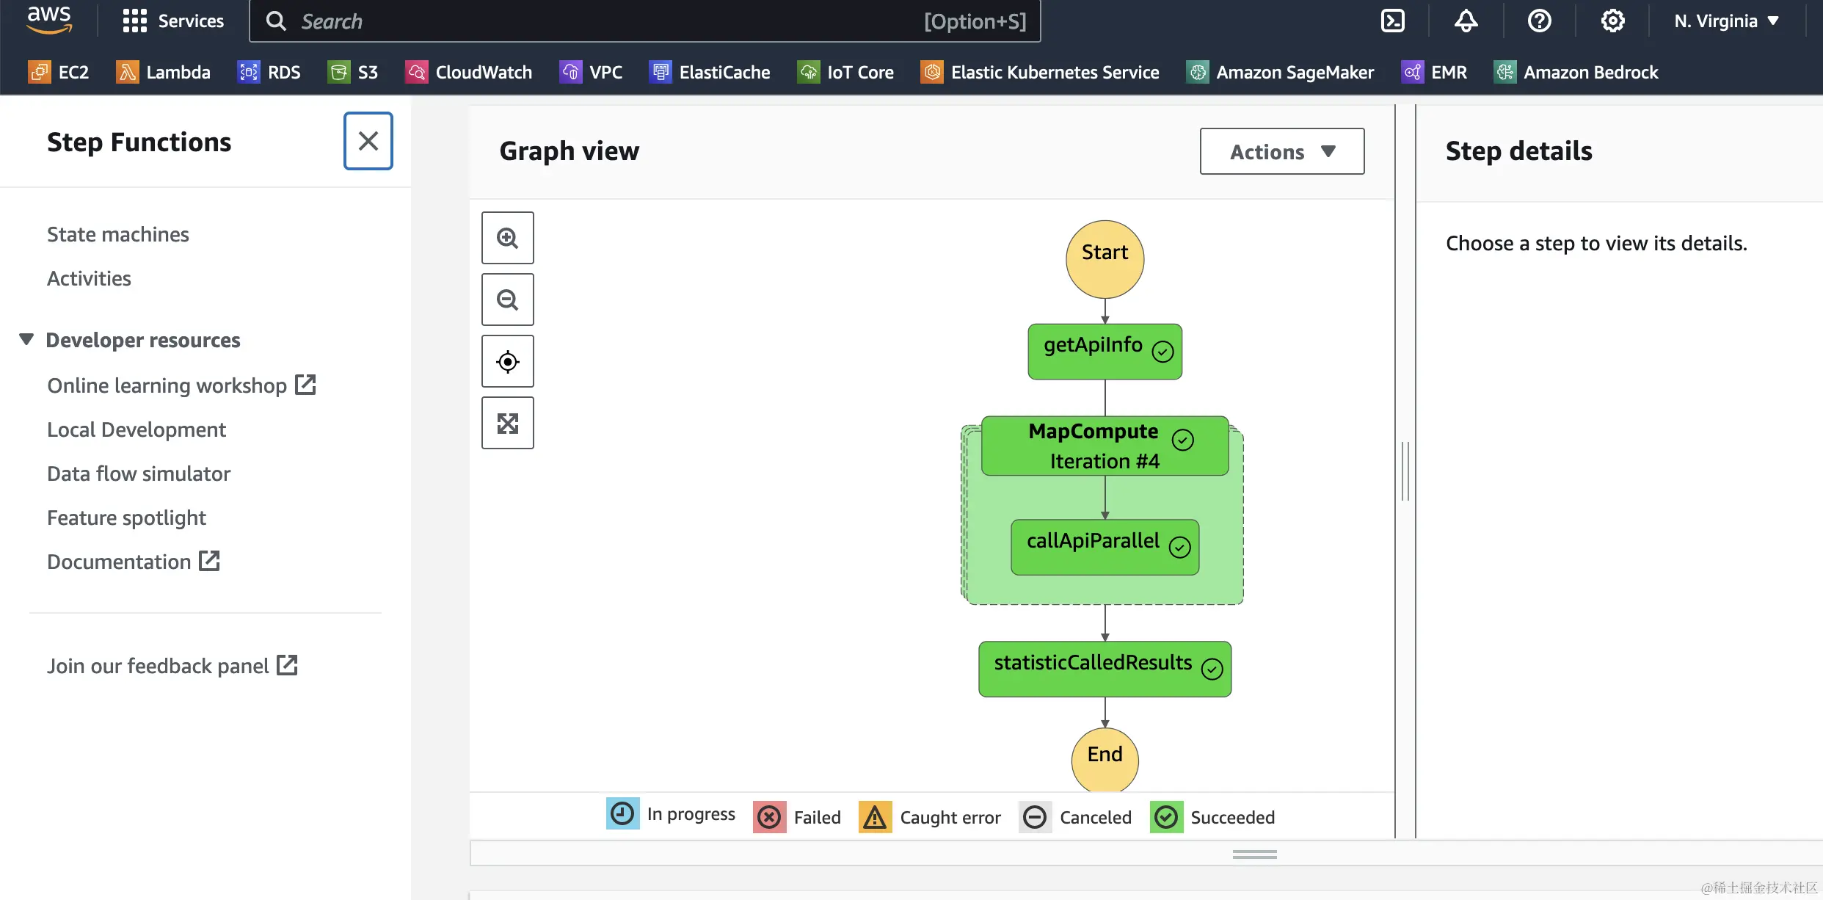
Task: Click the AWS logo home icon
Action: (x=49, y=20)
